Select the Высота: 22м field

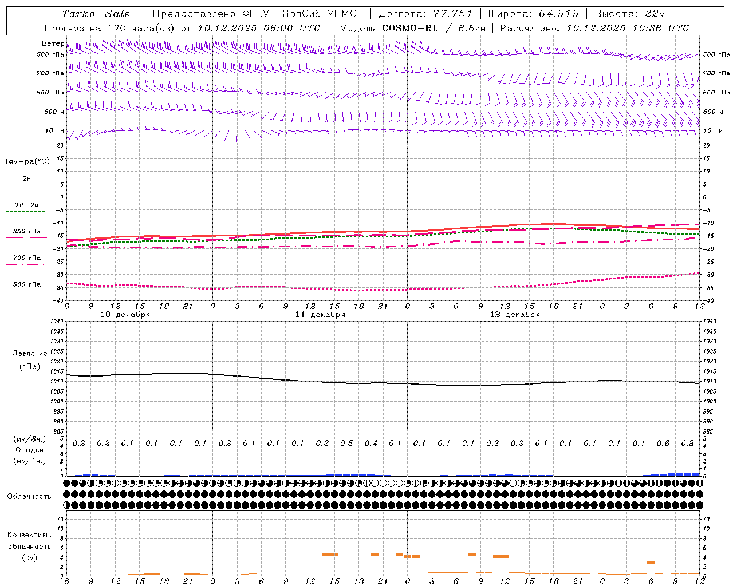(630, 14)
